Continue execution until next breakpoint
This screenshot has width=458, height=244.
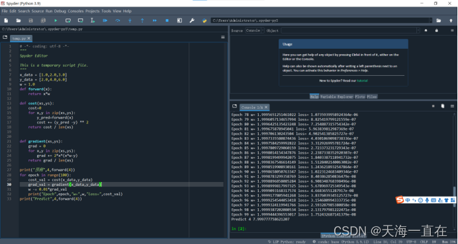(154, 20)
